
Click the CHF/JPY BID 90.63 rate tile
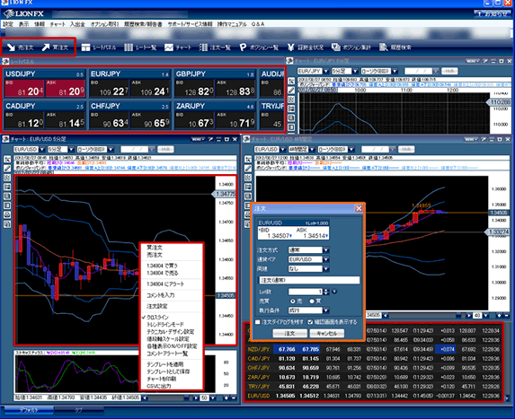[x=110, y=121]
